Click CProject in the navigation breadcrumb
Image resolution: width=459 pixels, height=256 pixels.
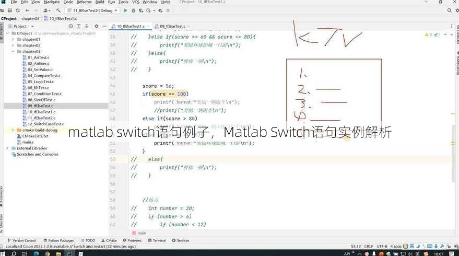(9, 18)
